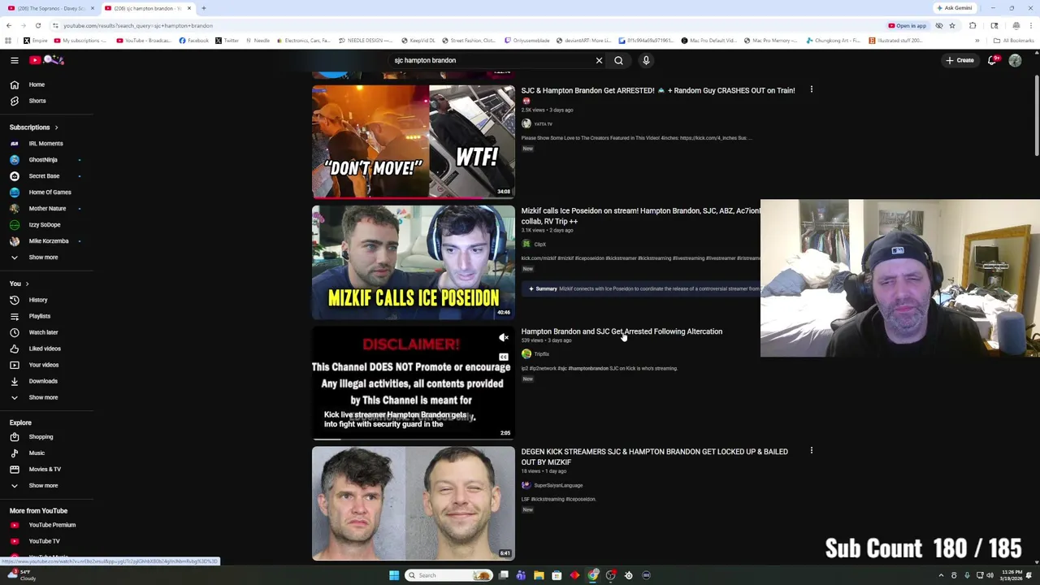Toggle captions on the preview video

504,357
